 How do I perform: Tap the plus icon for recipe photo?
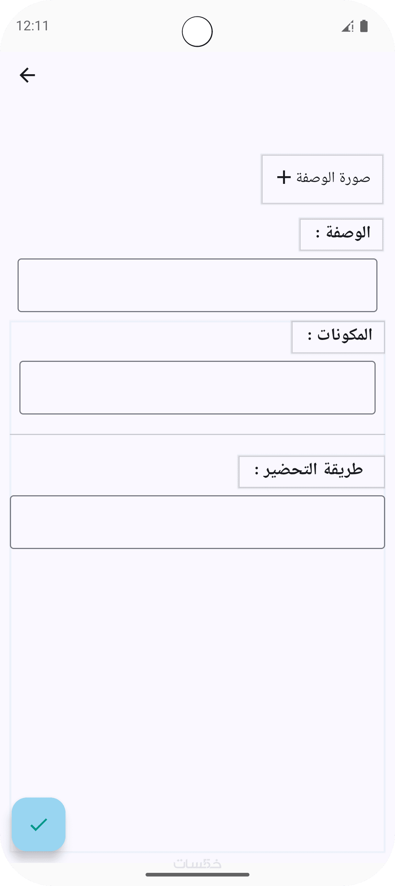[x=284, y=177]
